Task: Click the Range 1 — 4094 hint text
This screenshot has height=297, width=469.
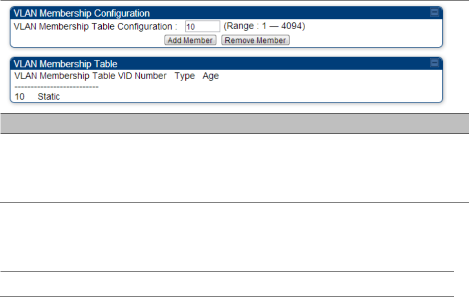Action: [264, 26]
